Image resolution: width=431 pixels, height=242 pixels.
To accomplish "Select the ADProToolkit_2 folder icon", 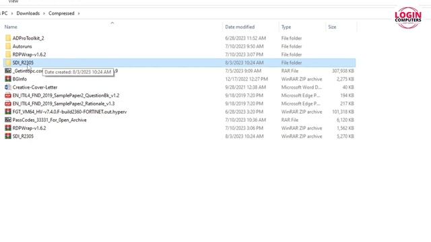I will 8,38.
